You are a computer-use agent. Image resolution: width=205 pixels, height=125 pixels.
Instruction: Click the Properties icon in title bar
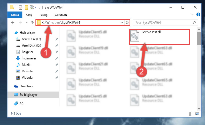(x=21, y=7)
